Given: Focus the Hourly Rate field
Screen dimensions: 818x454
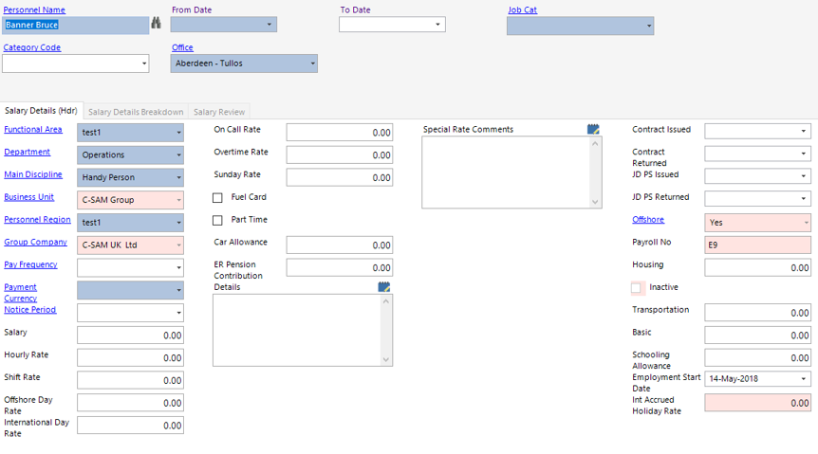Looking at the screenshot, I should 130,357.
